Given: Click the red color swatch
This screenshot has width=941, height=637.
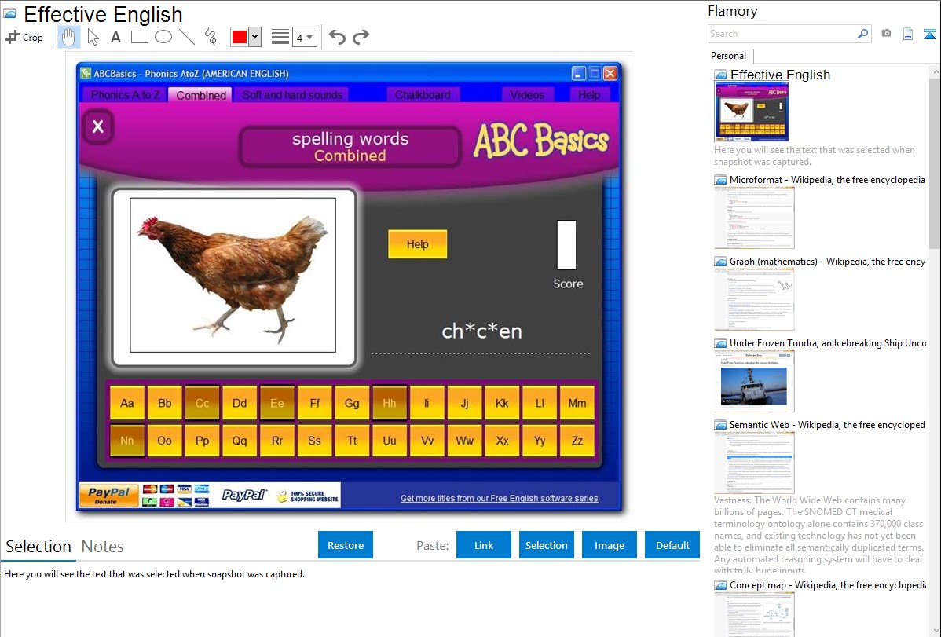Looking at the screenshot, I should pyautogui.click(x=240, y=37).
